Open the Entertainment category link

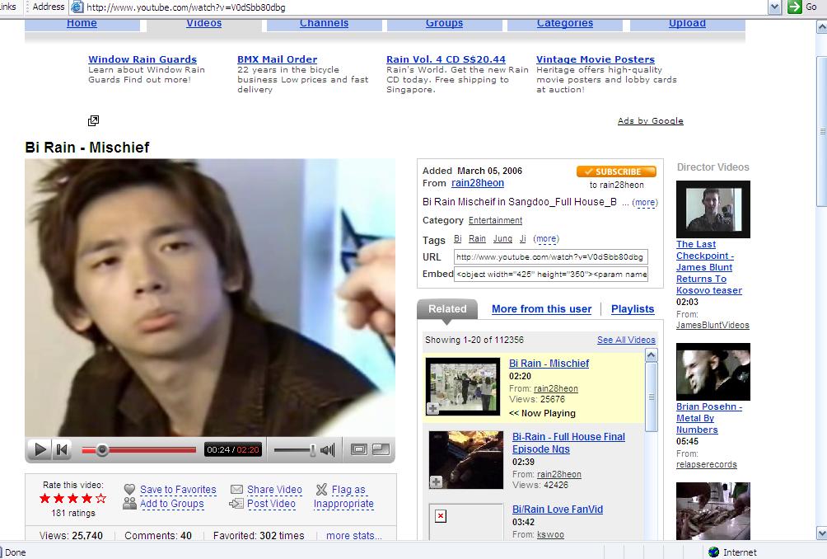495,220
